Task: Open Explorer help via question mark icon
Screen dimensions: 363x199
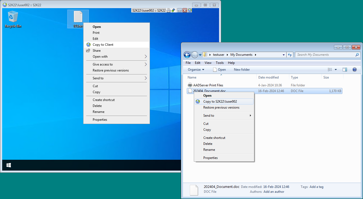Action: (354, 70)
